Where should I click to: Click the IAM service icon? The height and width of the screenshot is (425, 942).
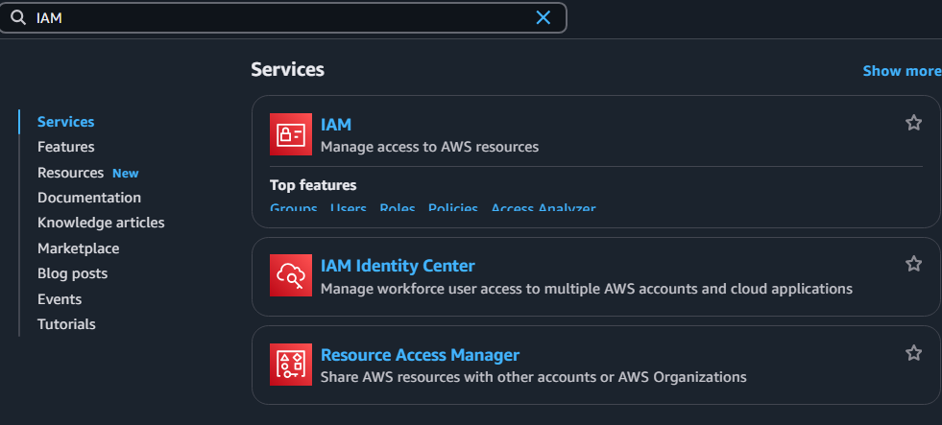(x=290, y=134)
